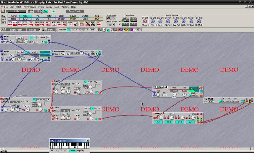Select Variation 3

pyautogui.click(x=73, y=30)
